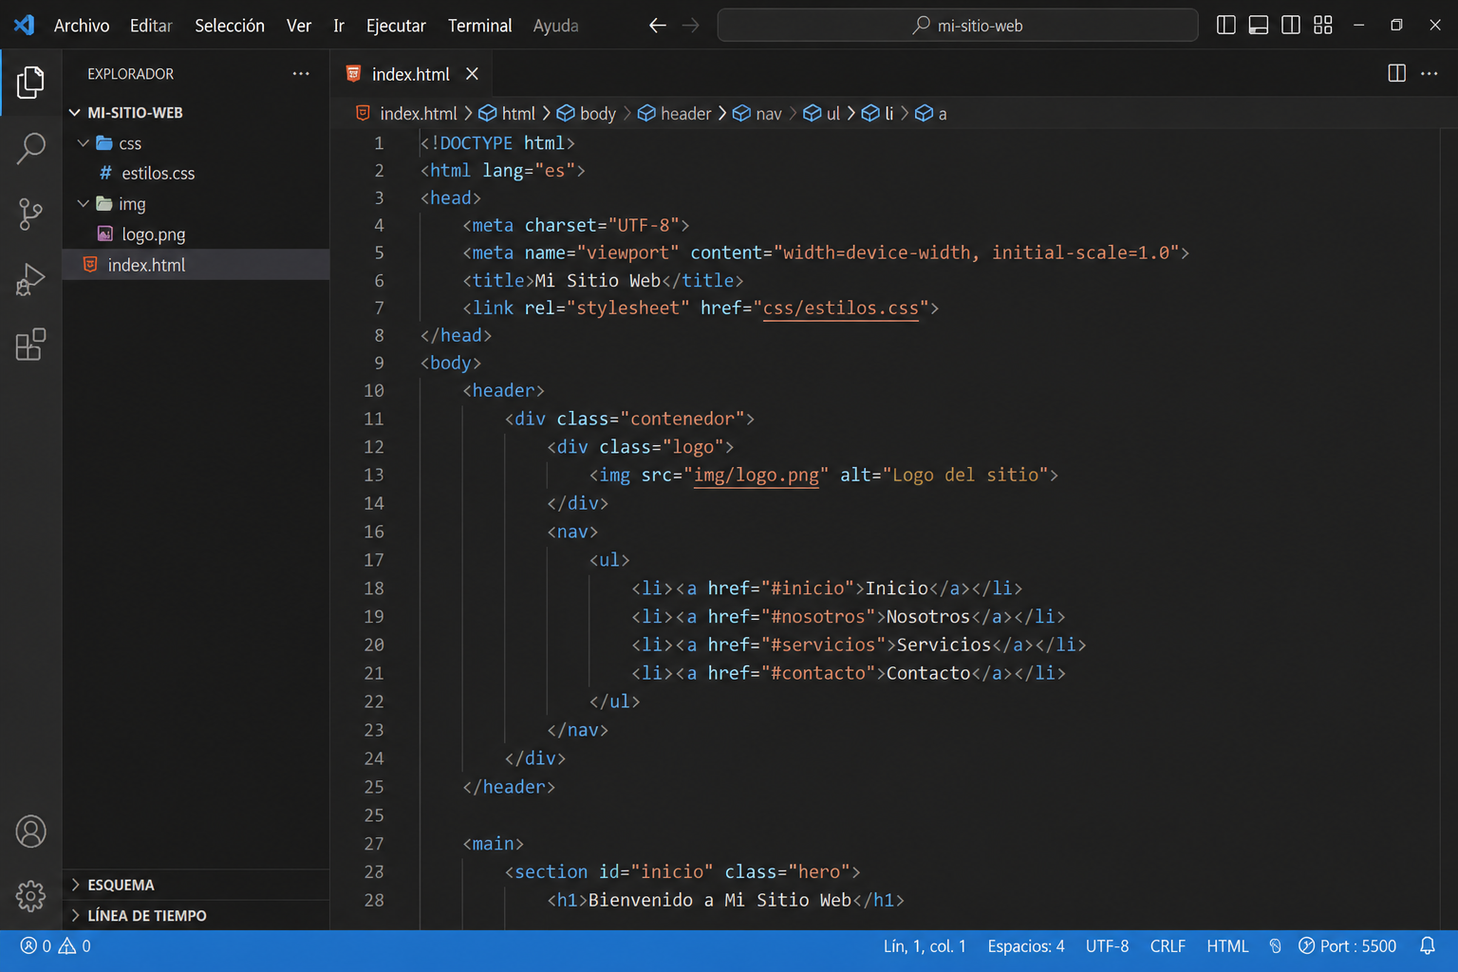The width and height of the screenshot is (1458, 972).
Task: Click the "Bienvenido a Mi Sitio Web" heading text
Action: 720,900
